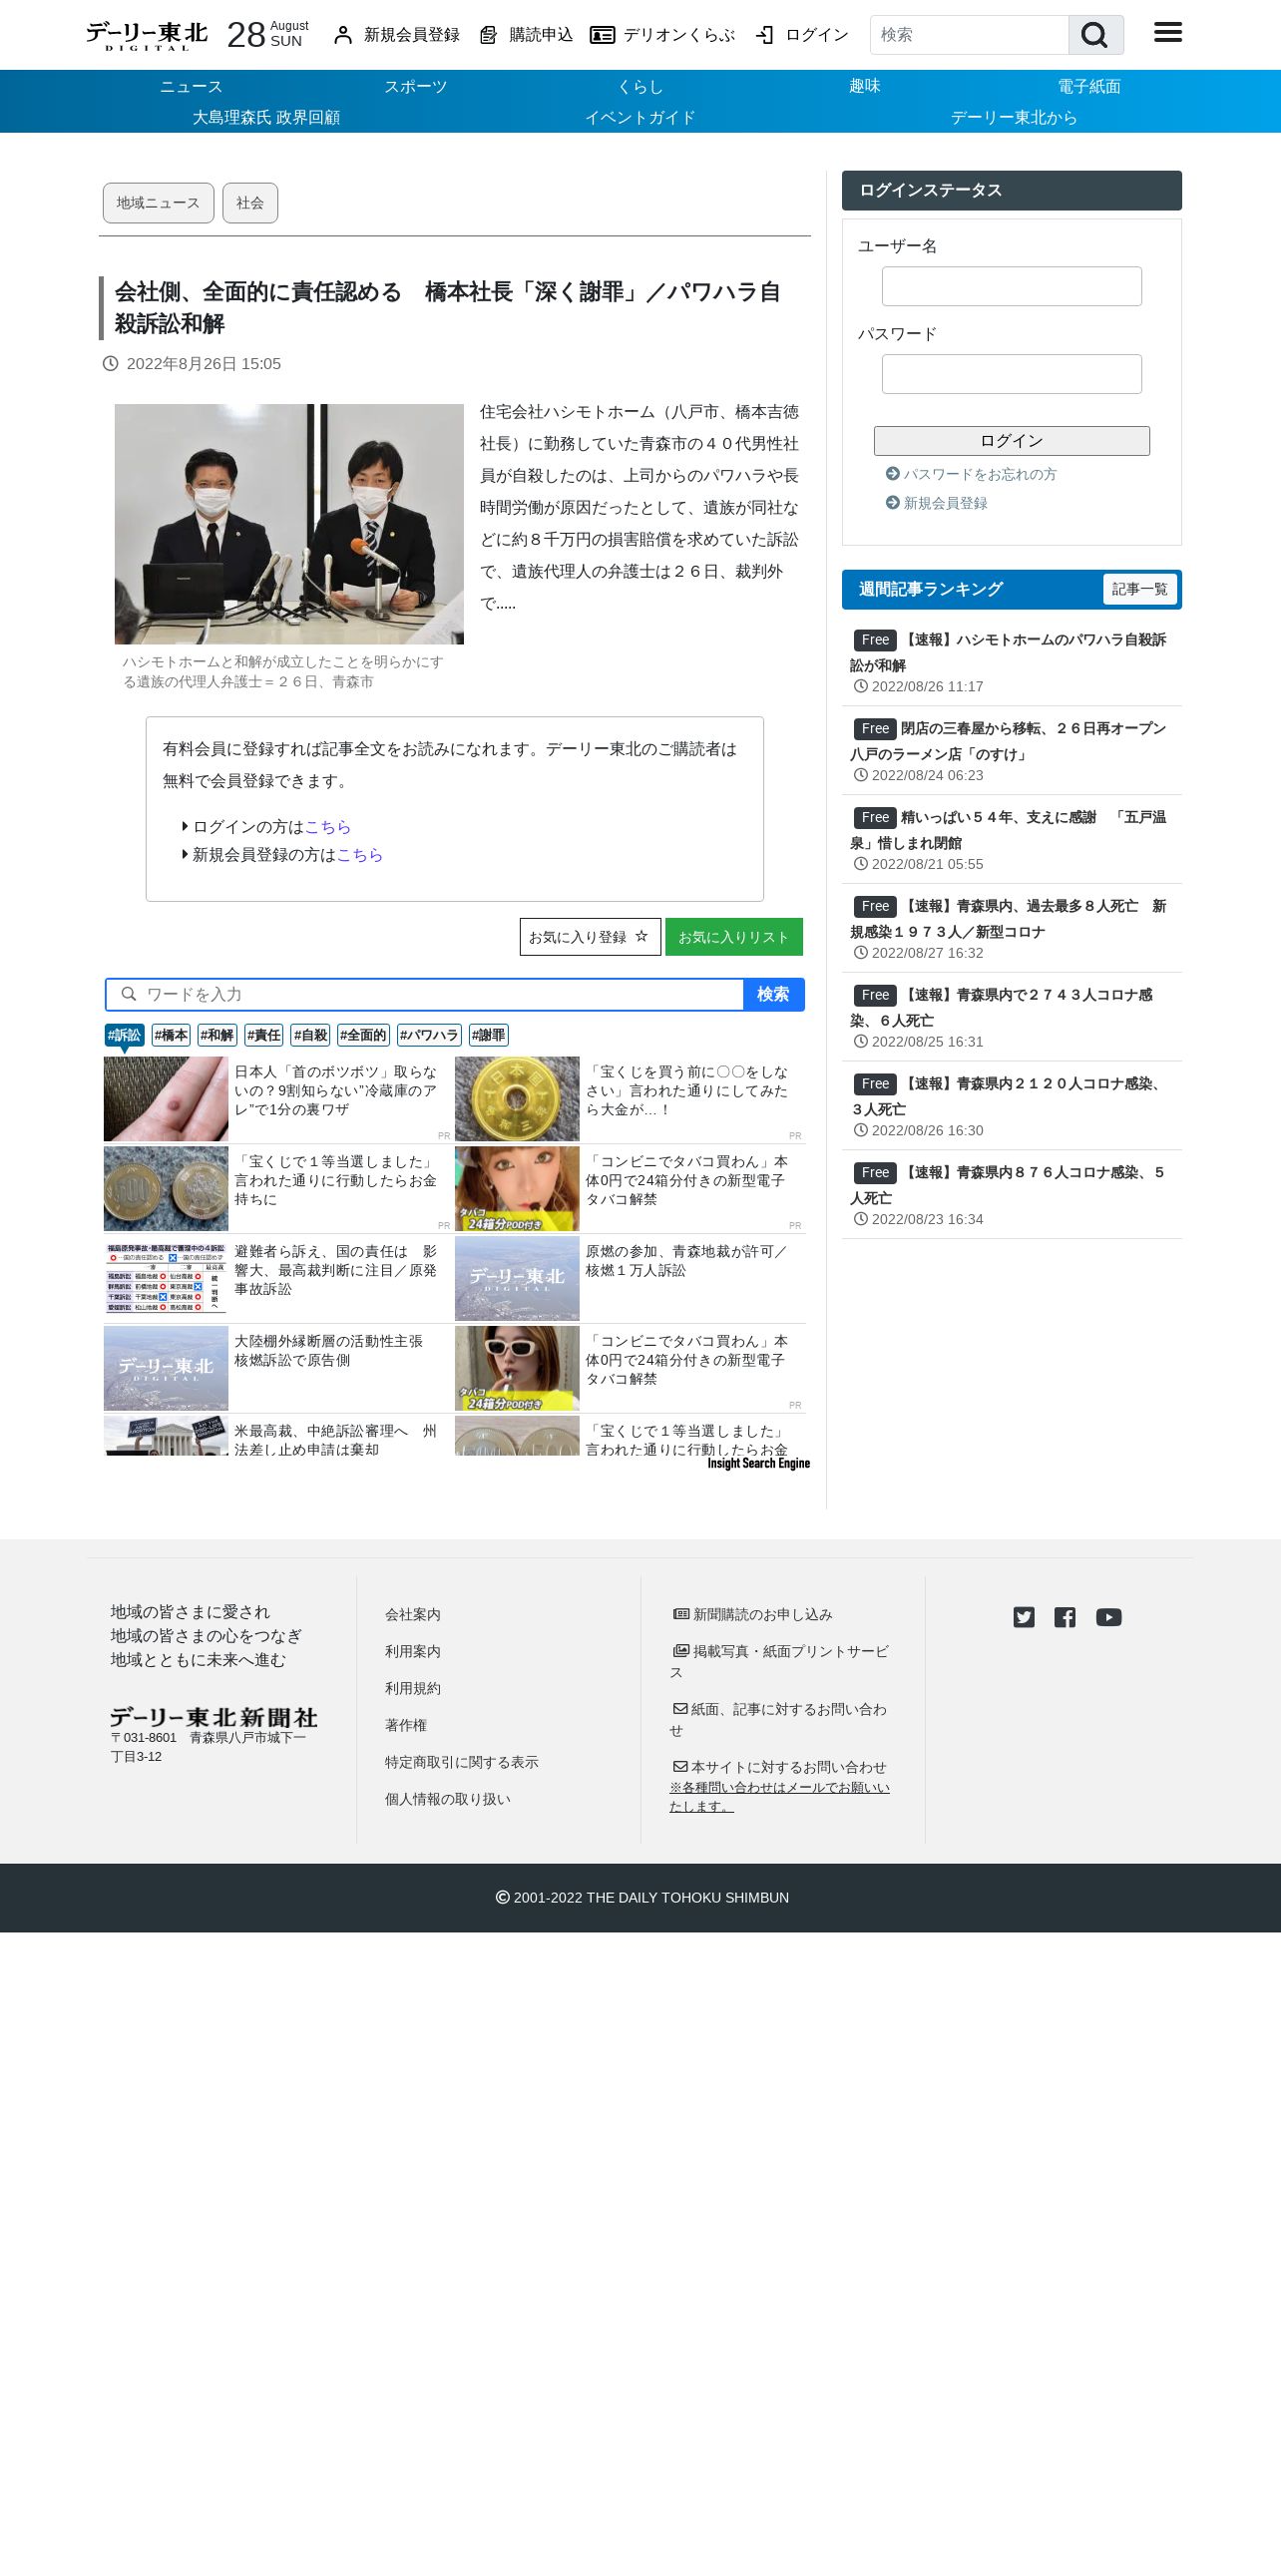Click arrow icon beside sidebar 新規会員登録
This screenshot has height=2562, width=1281.
pos(893,503)
